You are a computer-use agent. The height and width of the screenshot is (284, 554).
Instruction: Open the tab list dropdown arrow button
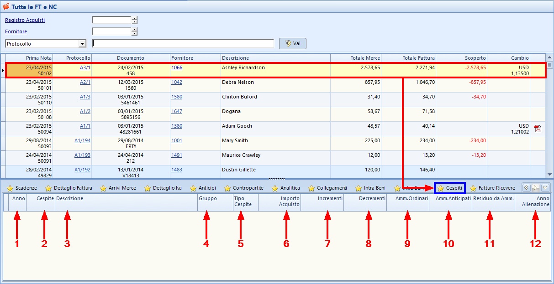545,188
